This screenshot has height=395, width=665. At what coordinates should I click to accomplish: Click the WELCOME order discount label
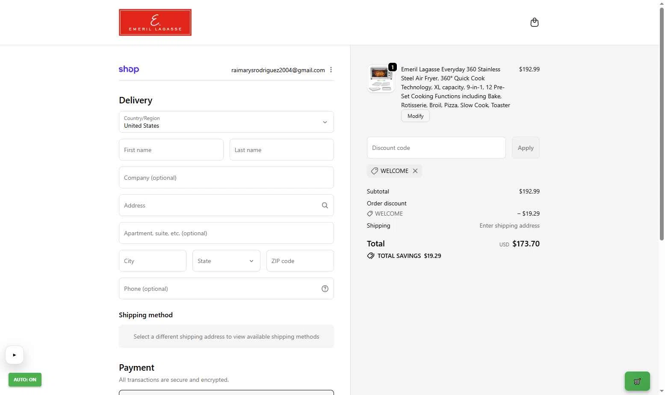(389, 214)
